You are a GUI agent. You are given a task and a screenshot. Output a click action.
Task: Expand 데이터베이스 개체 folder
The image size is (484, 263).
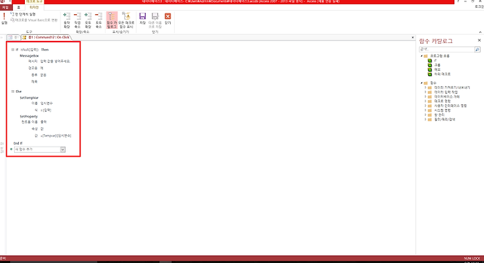[x=426, y=97]
